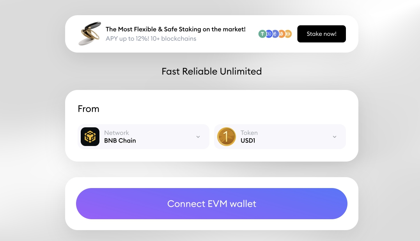Click the ring holder promo image

click(89, 33)
